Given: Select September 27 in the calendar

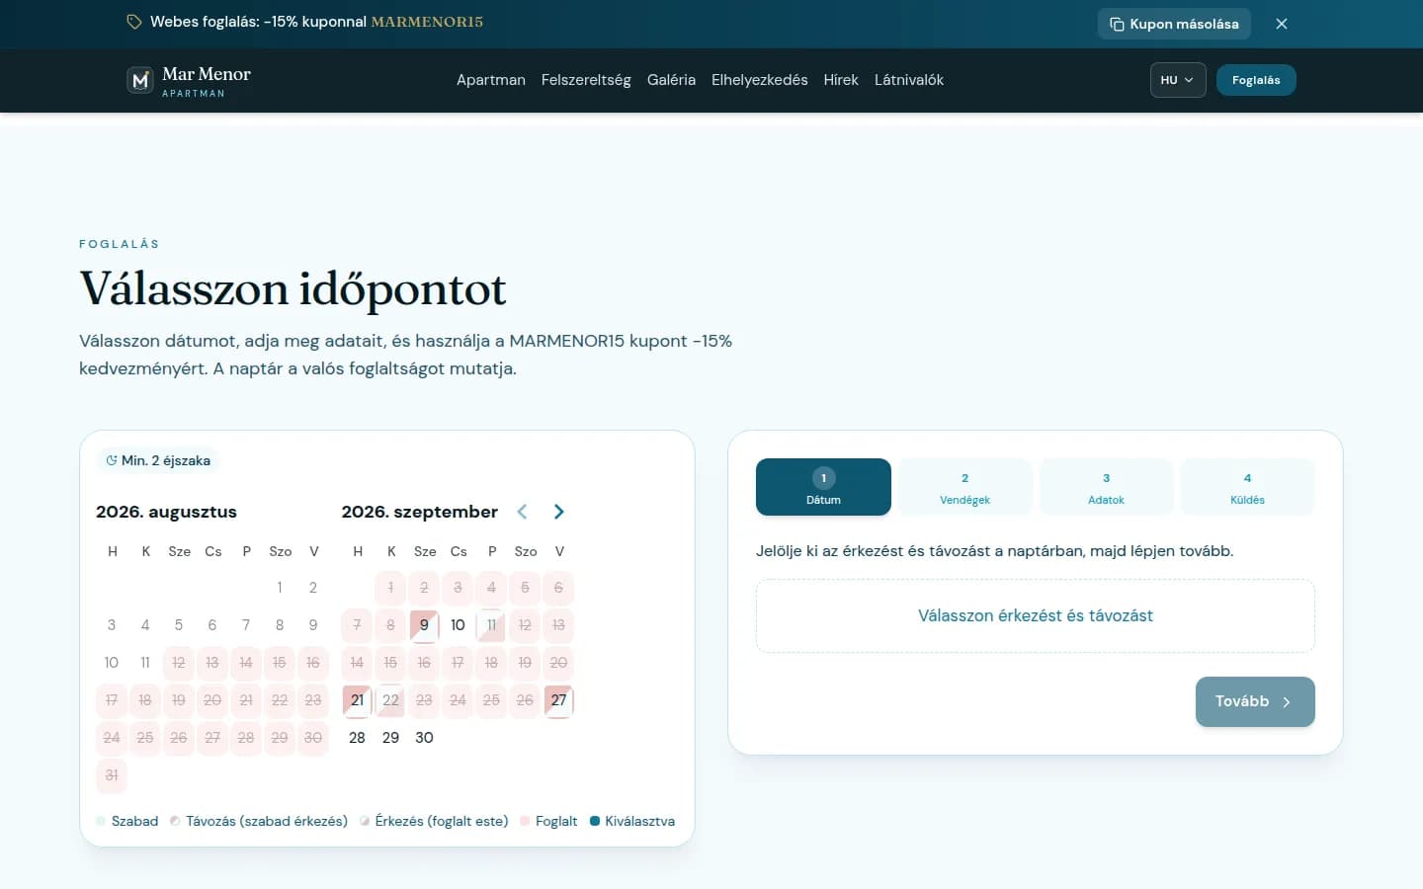Looking at the screenshot, I should pos(558,700).
